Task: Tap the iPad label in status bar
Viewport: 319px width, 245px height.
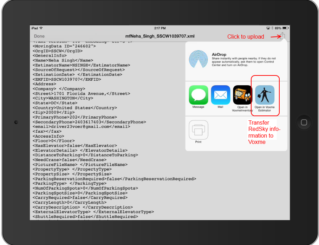Action: coord(34,28)
